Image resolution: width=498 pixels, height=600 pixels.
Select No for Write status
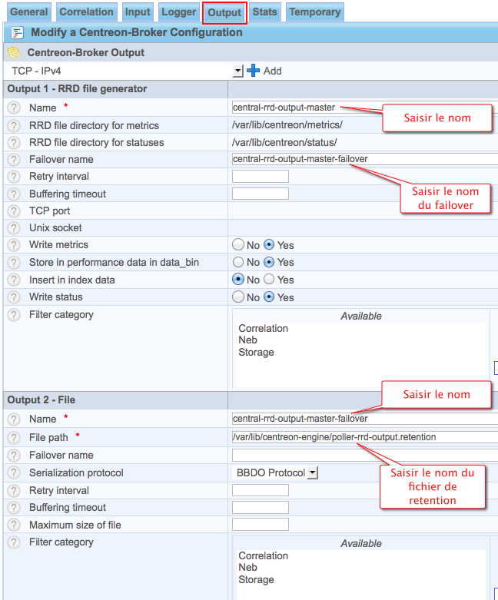(x=238, y=297)
